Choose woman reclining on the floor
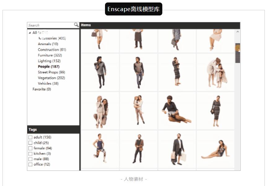Image resolution: width=267 pixels, height=186 pixels. [x=216, y=149]
